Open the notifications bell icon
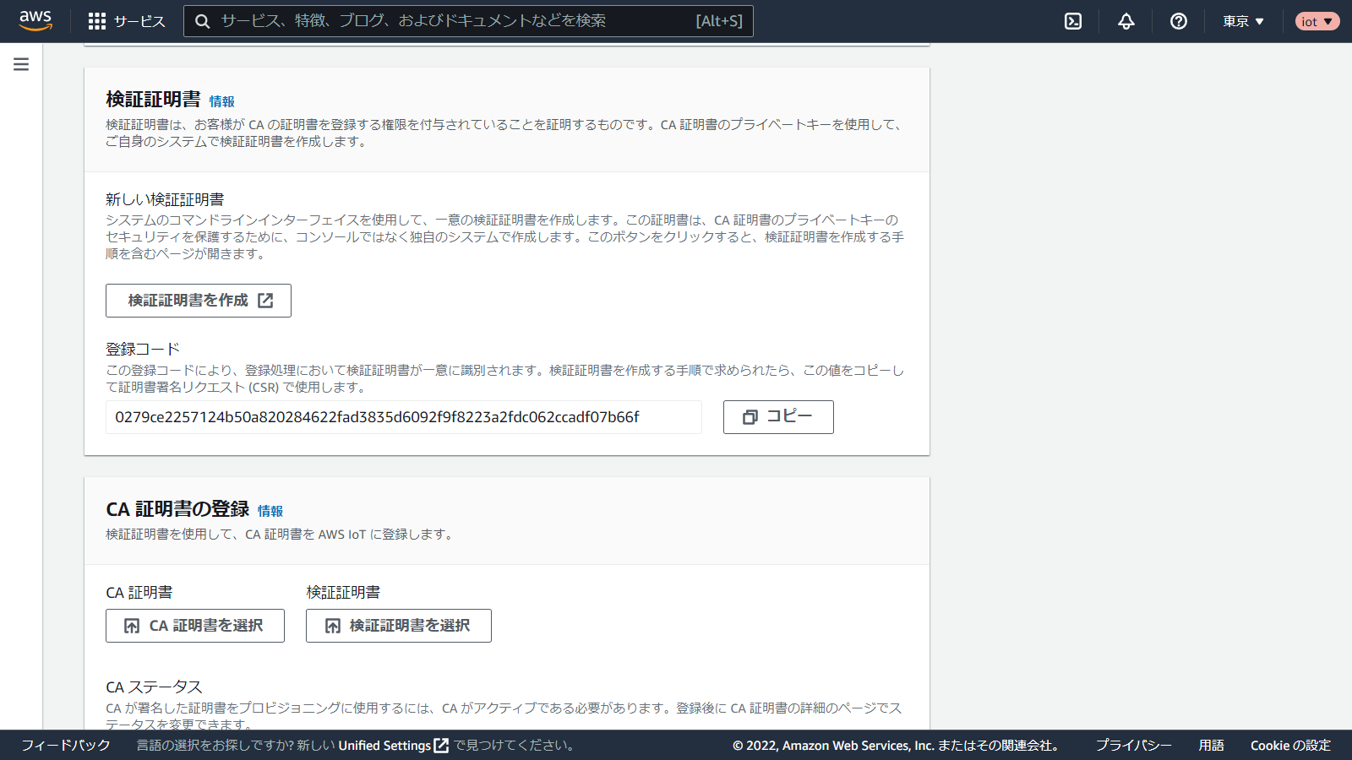Viewport: 1352px width, 760px height. [1126, 21]
